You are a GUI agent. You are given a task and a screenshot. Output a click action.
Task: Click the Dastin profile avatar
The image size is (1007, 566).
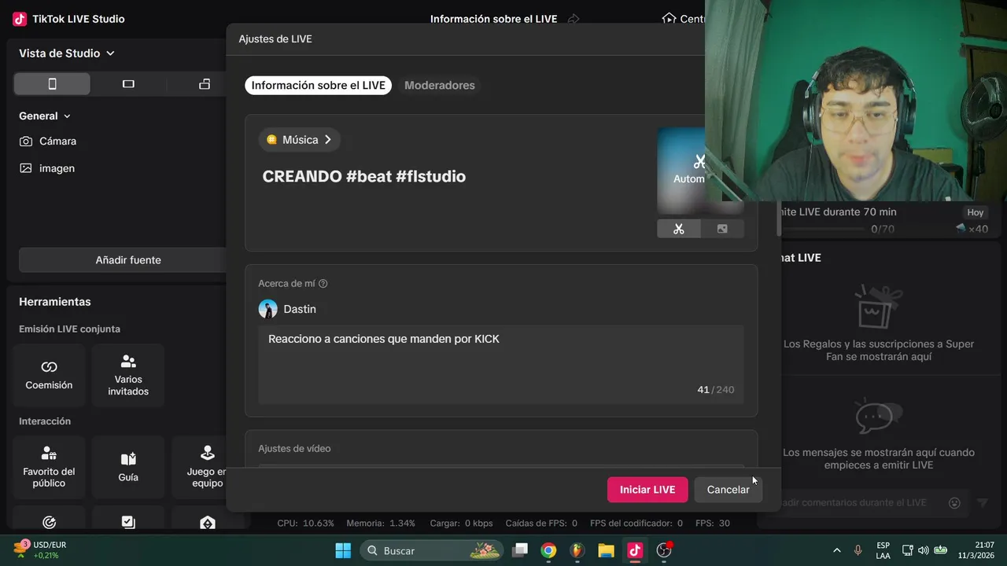click(267, 309)
